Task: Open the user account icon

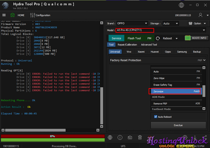Action: click(200, 15)
